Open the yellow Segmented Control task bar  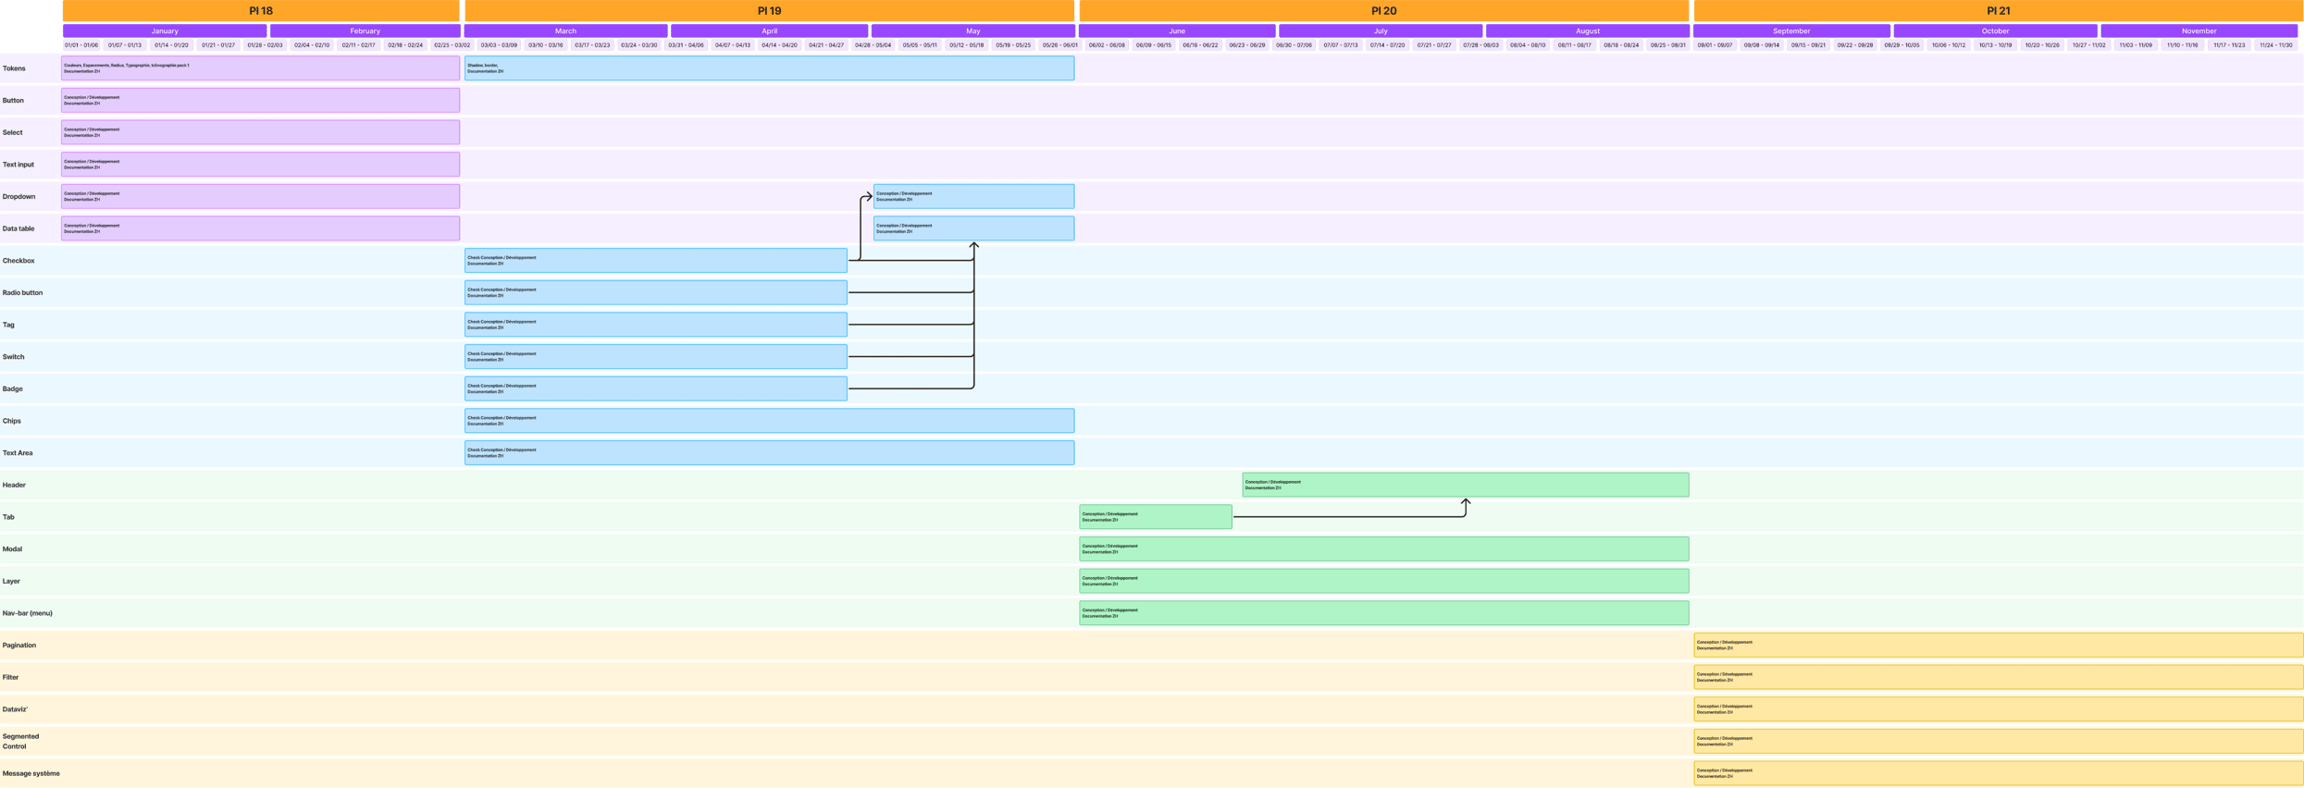pos(1999,741)
